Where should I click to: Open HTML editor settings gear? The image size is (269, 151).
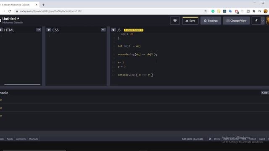(x=1, y=30)
